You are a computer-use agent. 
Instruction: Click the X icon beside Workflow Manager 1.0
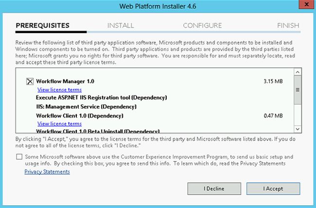pyautogui.click(x=30, y=81)
